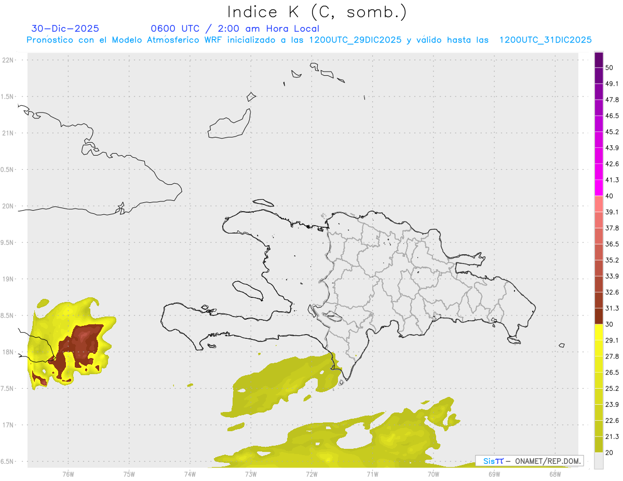Select the date text '30-Dic-2025'
Viewport: 623px width, 481px height.
(65, 29)
